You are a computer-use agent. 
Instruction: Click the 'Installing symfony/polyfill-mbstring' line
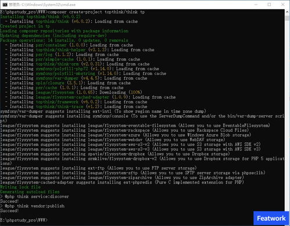[x=85, y=73]
